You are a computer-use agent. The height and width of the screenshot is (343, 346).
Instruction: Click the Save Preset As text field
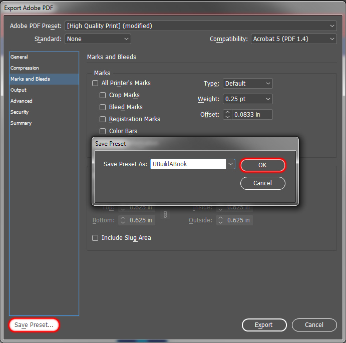tap(188, 164)
